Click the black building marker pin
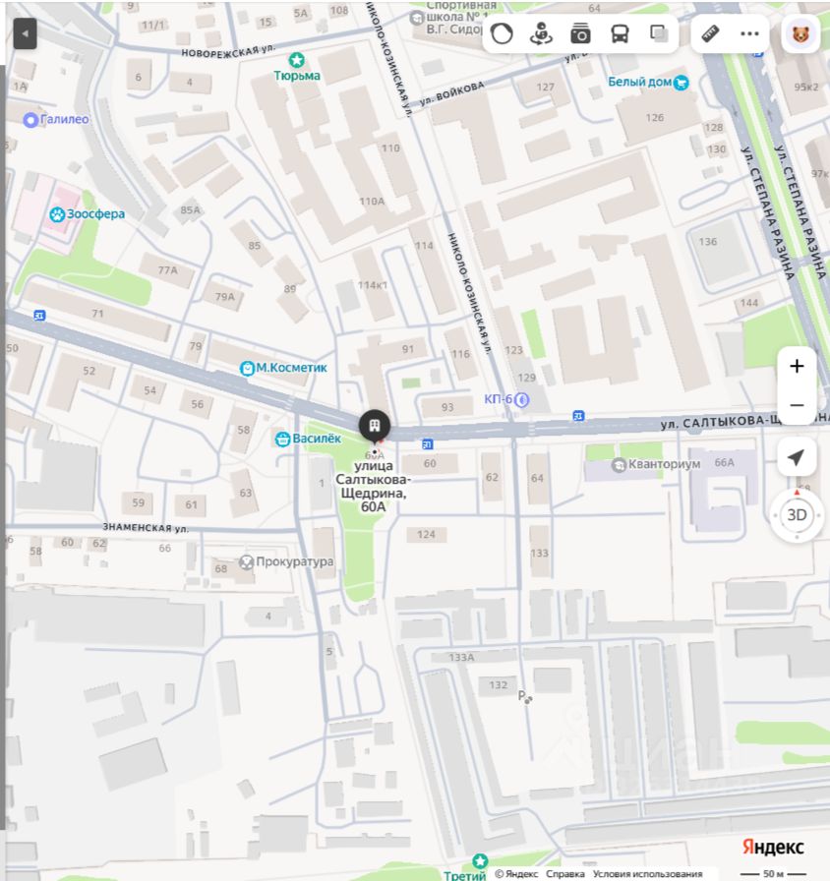 pyautogui.click(x=375, y=427)
